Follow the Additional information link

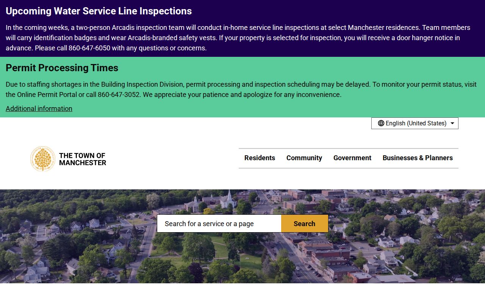click(x=39, y=109)
